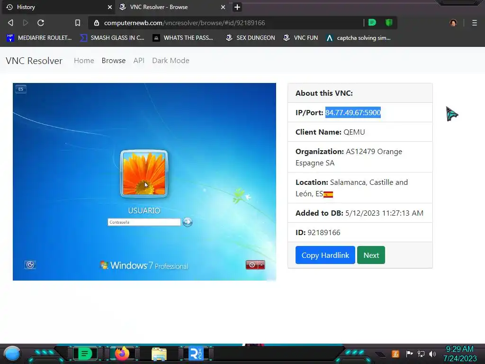Close the History tab

click(x=110, y=7)
